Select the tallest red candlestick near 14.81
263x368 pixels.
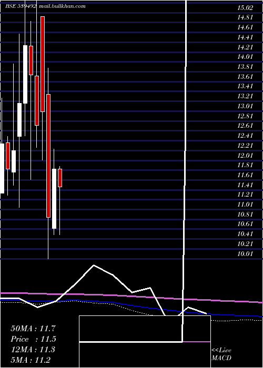[x=43, y=64]
